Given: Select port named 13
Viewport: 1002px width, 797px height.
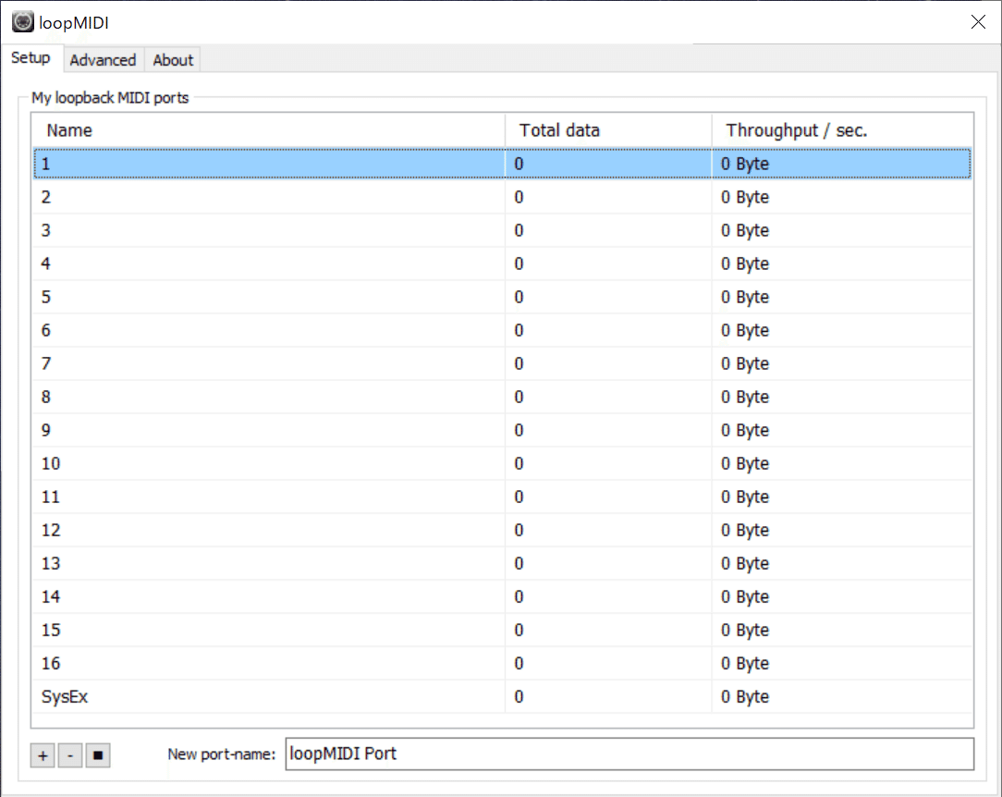Looking at the screenshot, I should (x=502, y=563).
